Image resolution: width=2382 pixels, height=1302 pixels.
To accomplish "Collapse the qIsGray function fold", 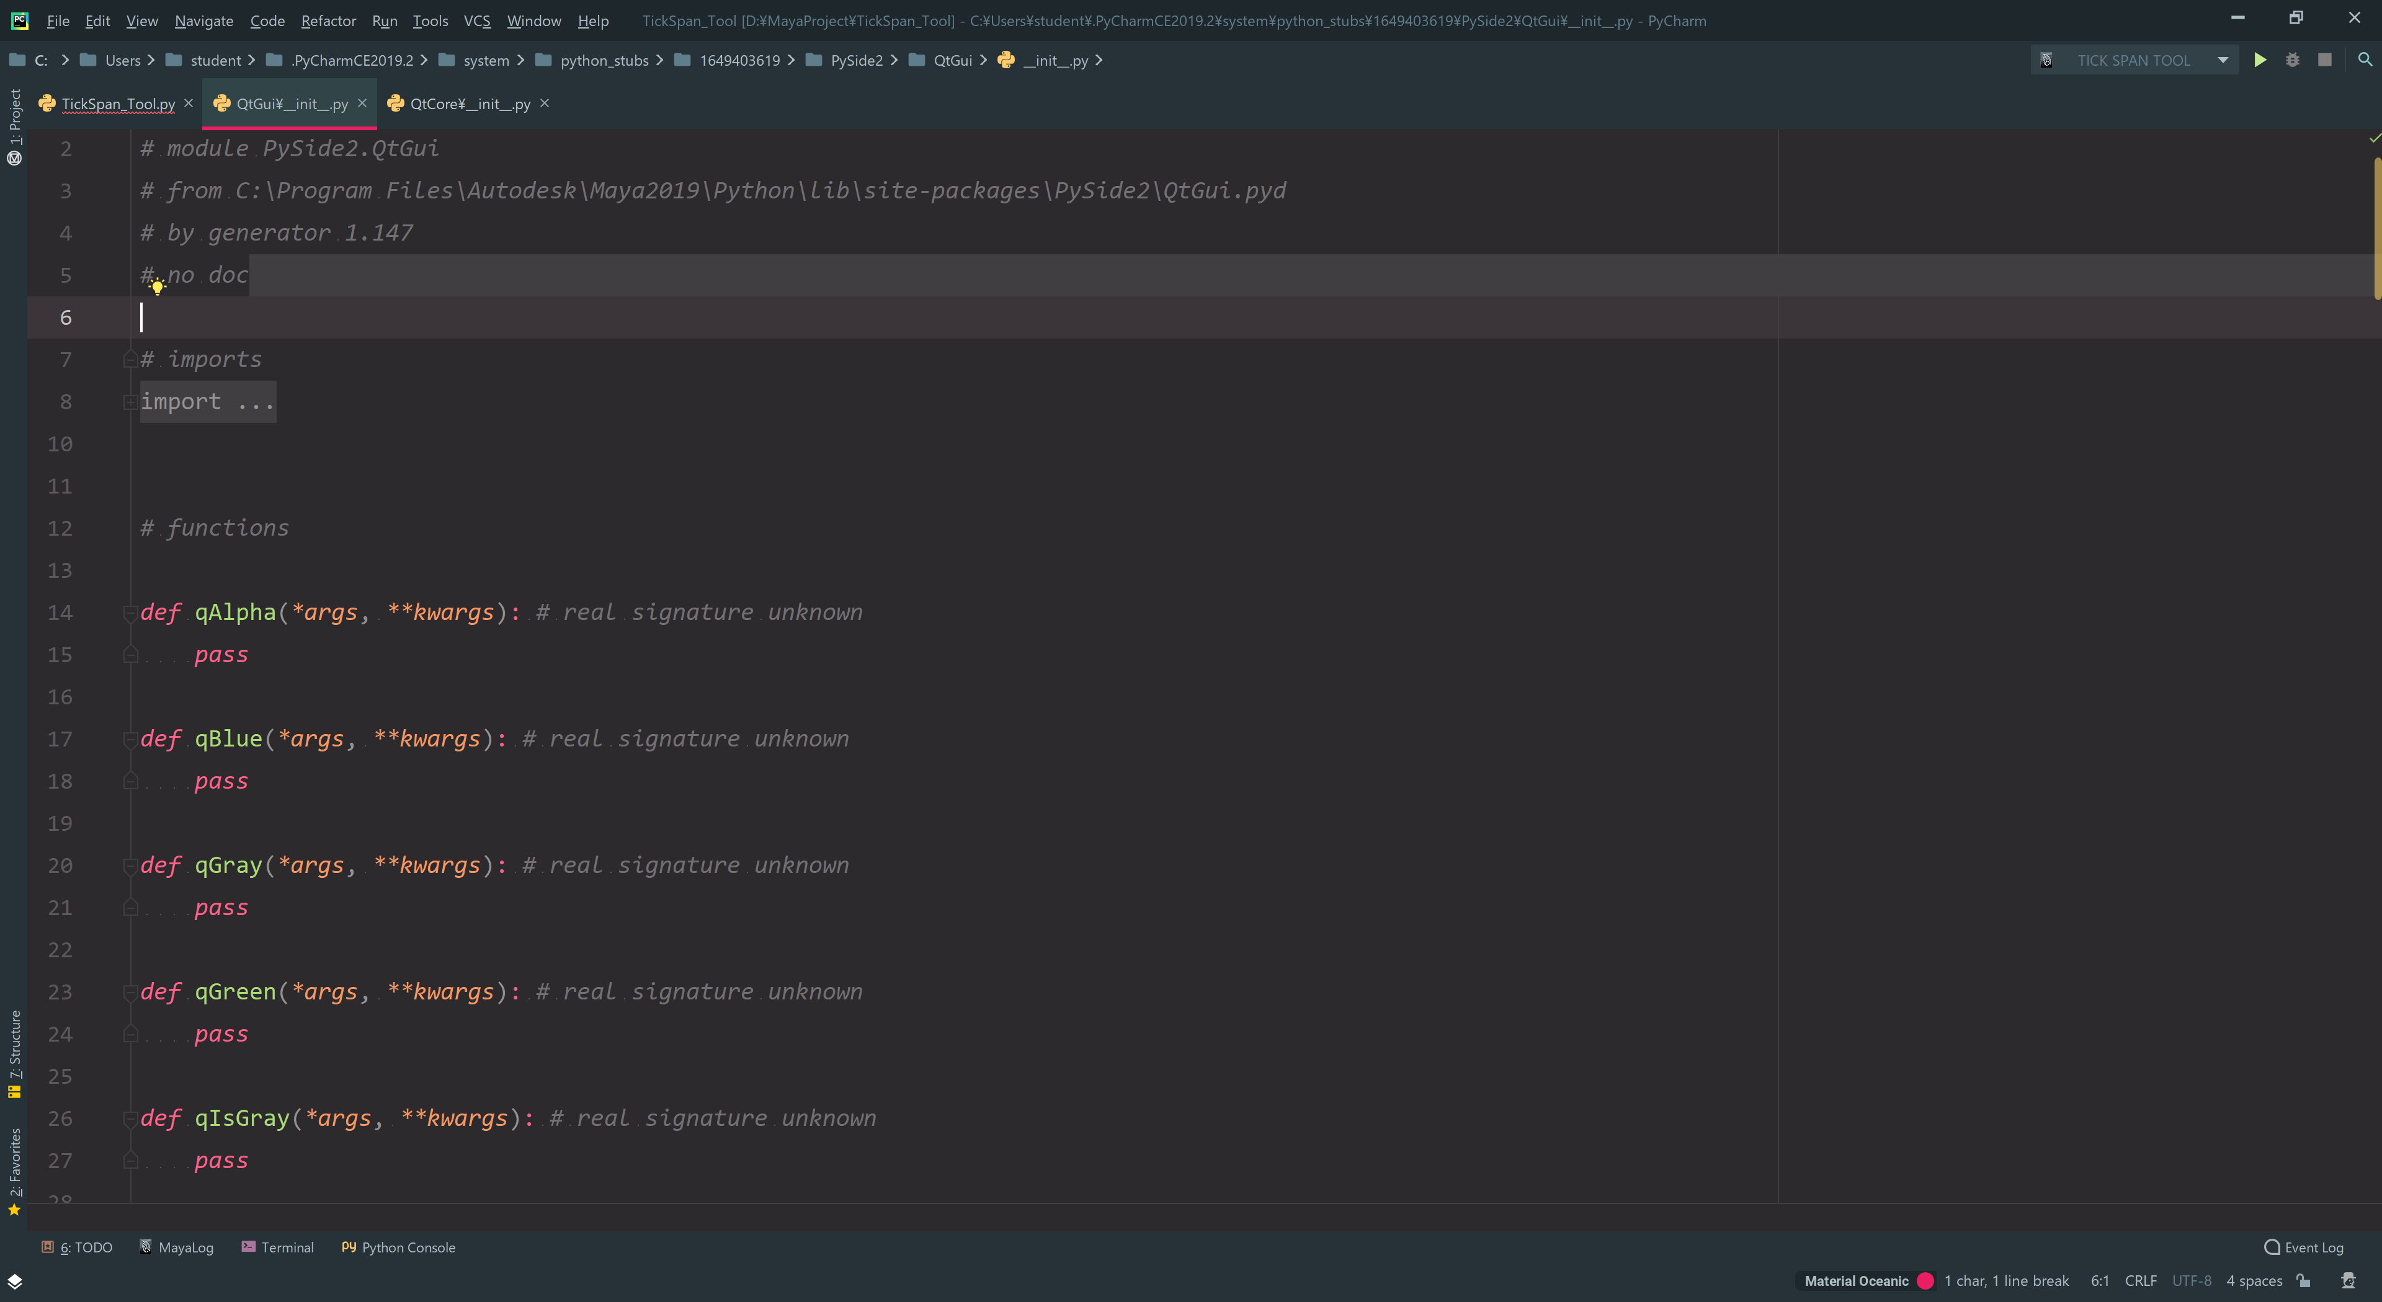I will pos(130,1119).
